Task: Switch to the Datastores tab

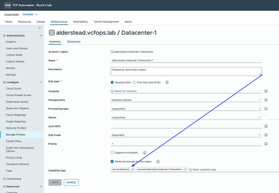Action: [74, 42]
